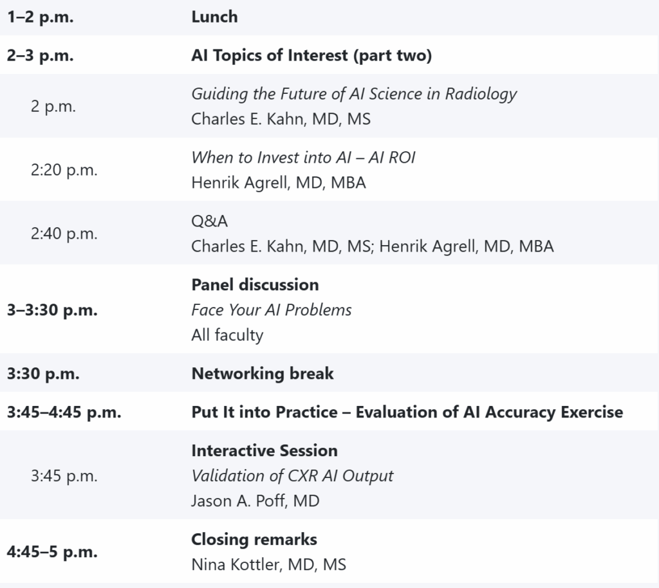
Task: Select the Networking break row title
Action: (262, 373)
